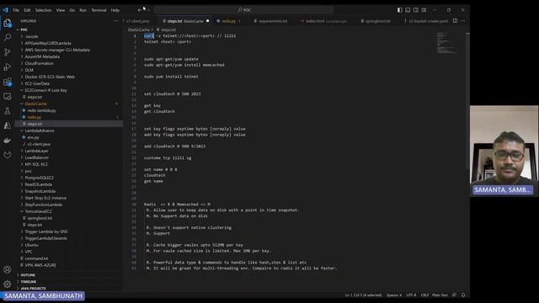Click Customize Layout icon in title bar

click(x=424, y=10)
